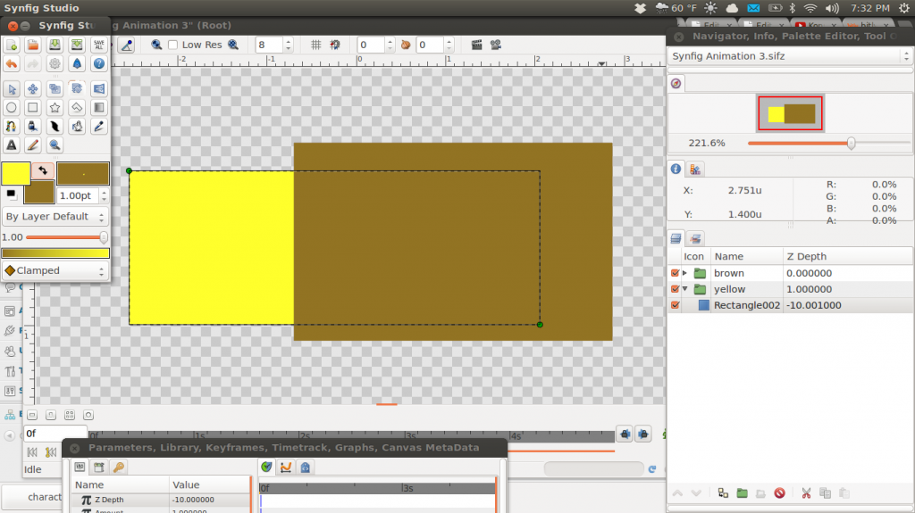Open the help icon in the toolbox
The image size is (915, 513).
pyautogui.click(x=98, y=63)
